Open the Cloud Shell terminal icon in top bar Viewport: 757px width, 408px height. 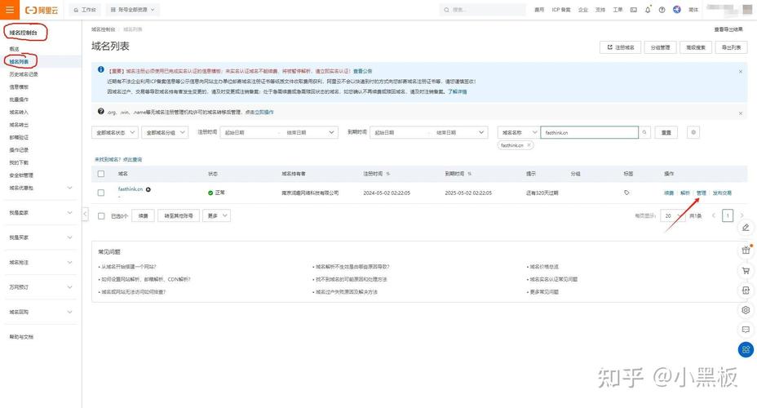point(633,10)
